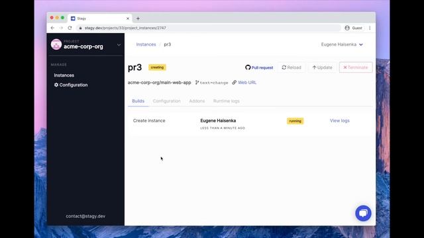Close the Stagy browser tab
The width and height of the screenshot is (424, 238).
[128, 19]
